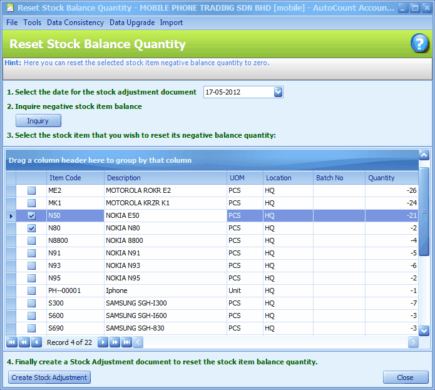Open the date dropdown for stock adjustment
The width and height of the screenshot is (435, 390).
[x=278, y=92]
